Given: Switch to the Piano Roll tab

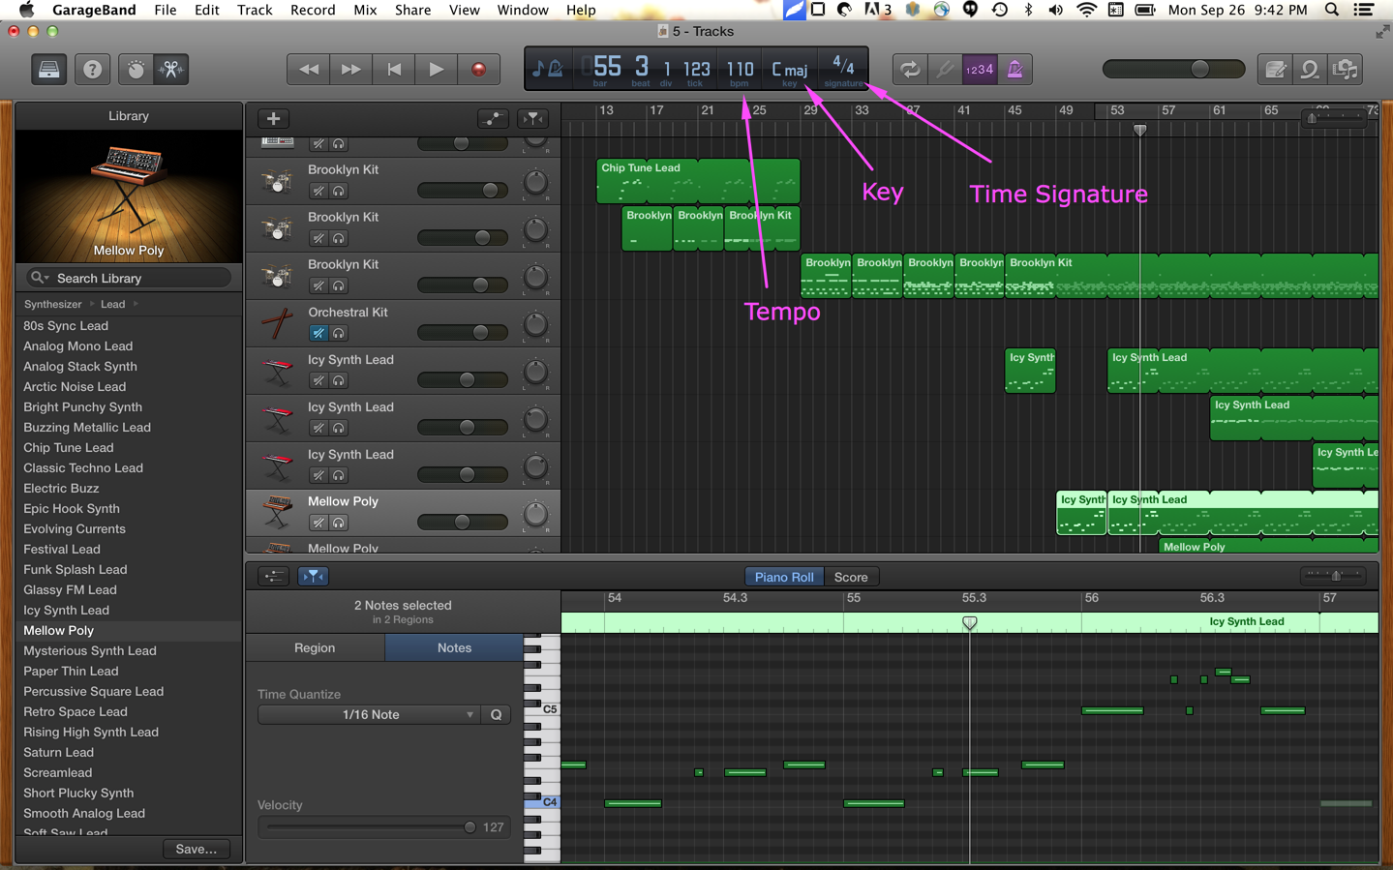Looking at the screenshot, I should pyautogui.click(x=783, y=577).
